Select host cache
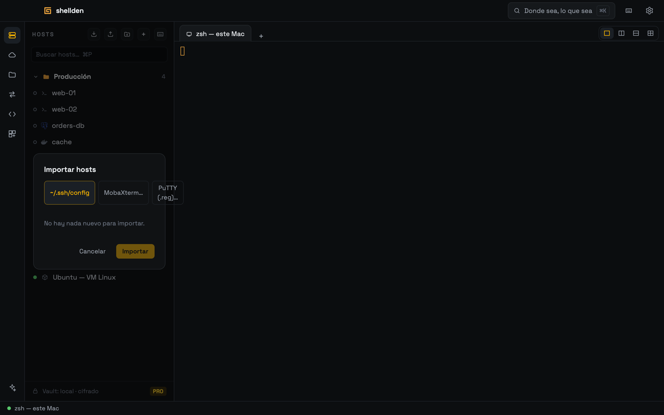Image resolution: width=664 pixels, height=415 pixels. (x=99, y=142)
